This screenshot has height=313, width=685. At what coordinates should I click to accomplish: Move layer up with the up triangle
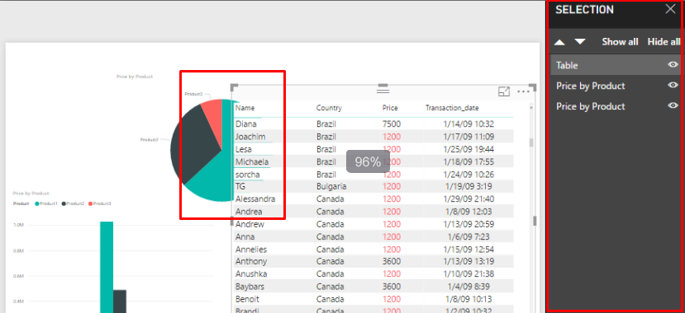point(559,42)
